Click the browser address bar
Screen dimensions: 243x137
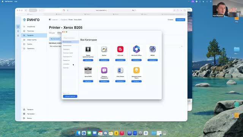point(101,10)
